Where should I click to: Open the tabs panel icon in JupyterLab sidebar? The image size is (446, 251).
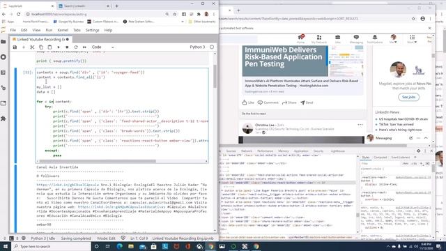3,103
